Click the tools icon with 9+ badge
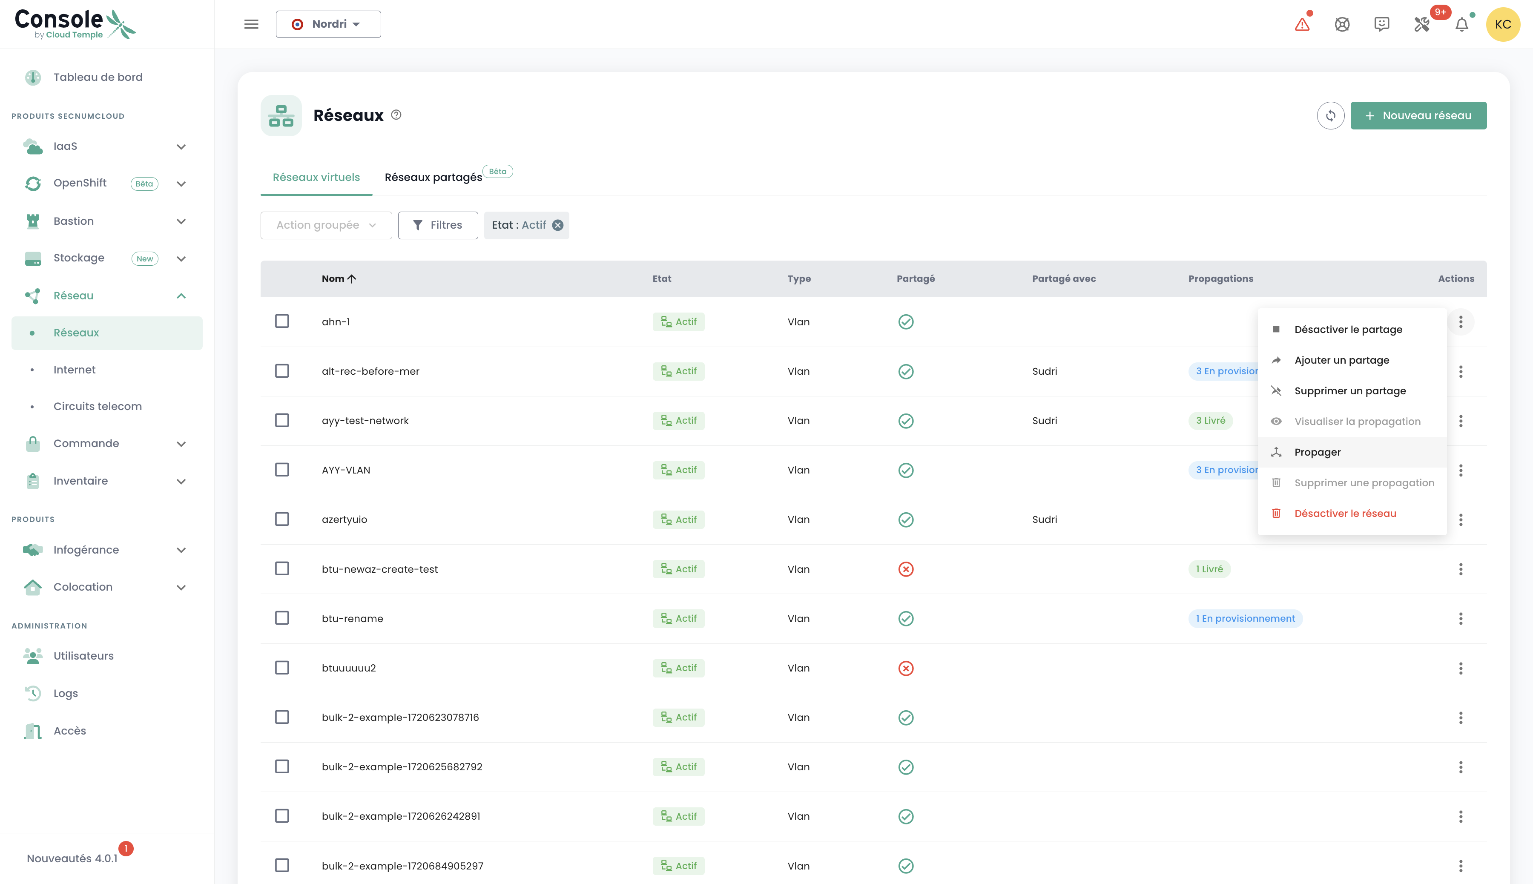1533x884 pixels. point(1421,24)
